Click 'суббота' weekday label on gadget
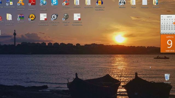 click(170, 37)
